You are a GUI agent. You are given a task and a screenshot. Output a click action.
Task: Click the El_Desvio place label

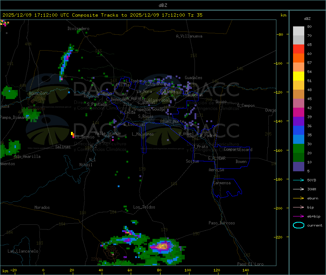point(84,137)
